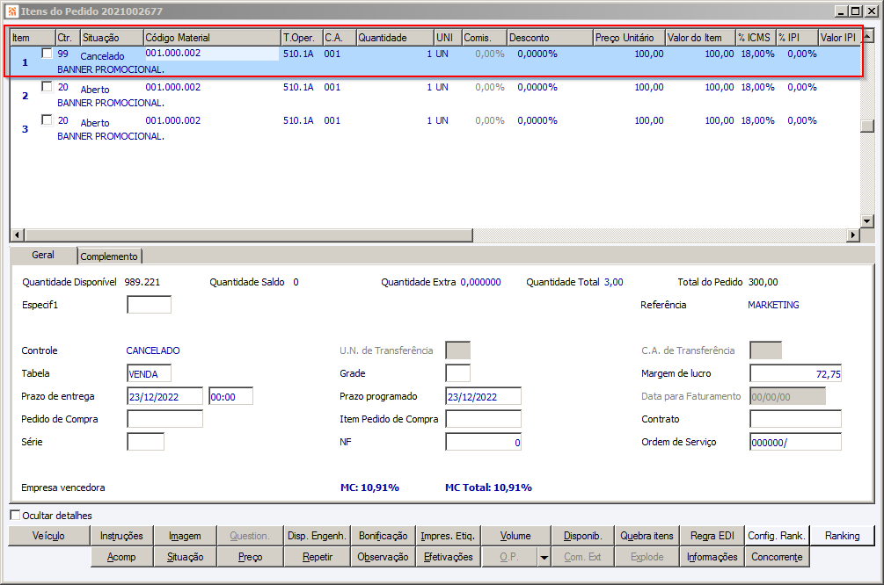
Task: Open the dropdown arrow beside O.P. button
Action: click(x=544, y=557)
